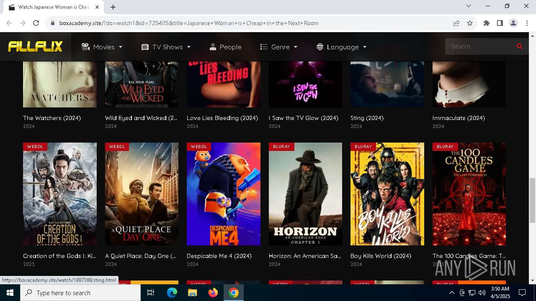Select Boy Kills World poster
The width and height of the screenshot is (536, 301).
[387, 194]
